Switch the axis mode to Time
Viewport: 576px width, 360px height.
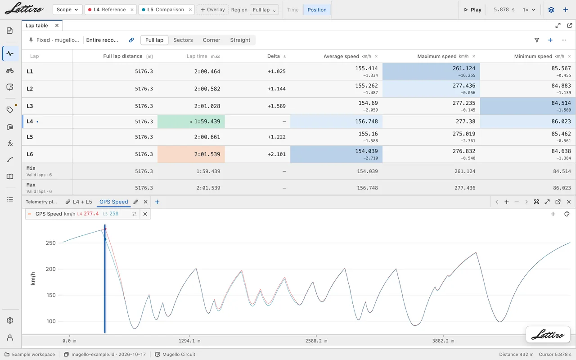click(x=292, y=9)
